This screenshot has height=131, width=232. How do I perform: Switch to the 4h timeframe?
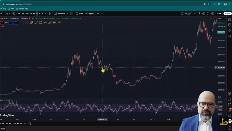coord(34,14)
